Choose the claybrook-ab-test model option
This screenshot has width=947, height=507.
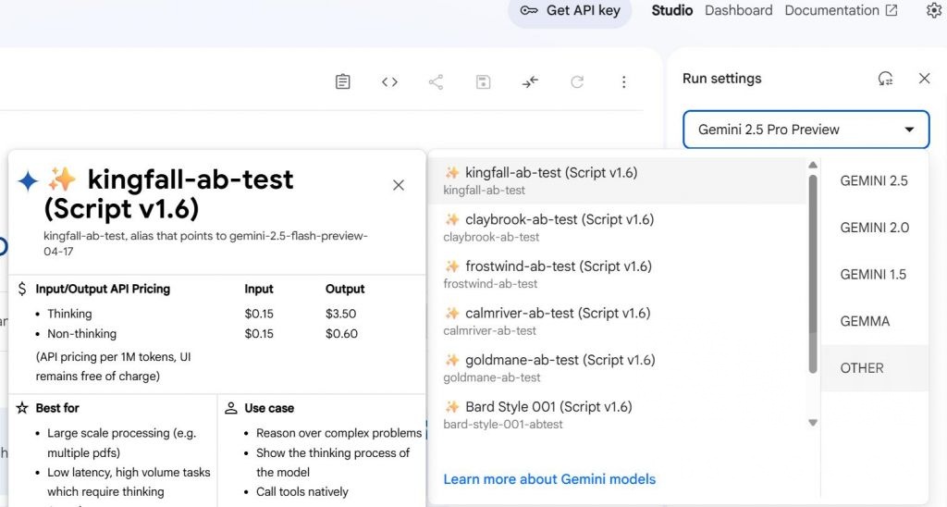click(560, 227)
